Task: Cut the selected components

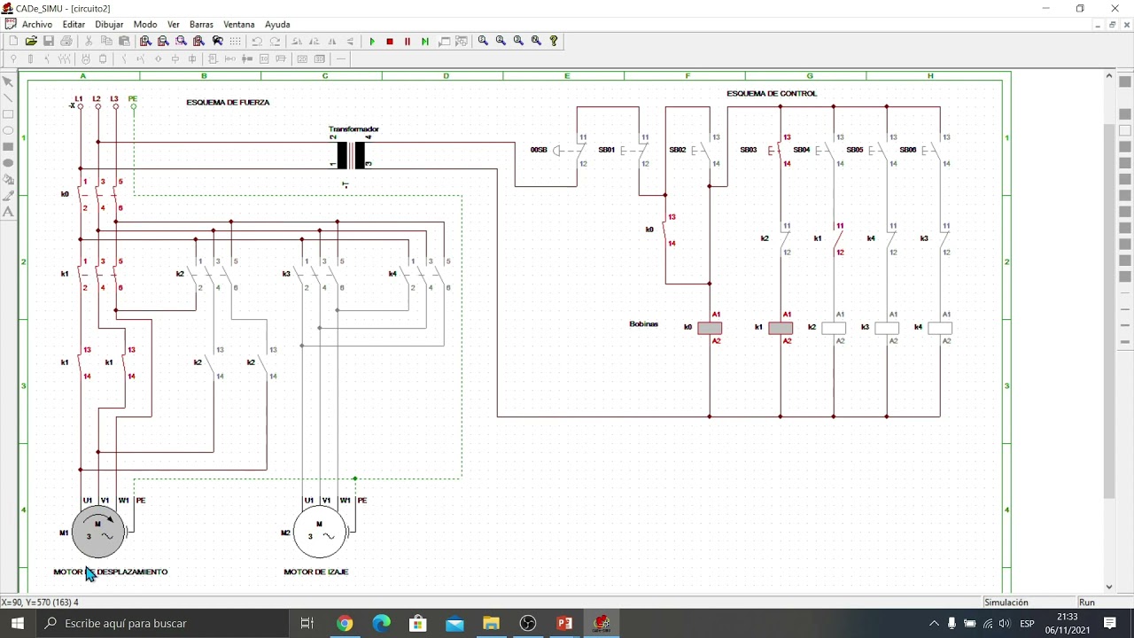Action: click(x=89, y=41)
